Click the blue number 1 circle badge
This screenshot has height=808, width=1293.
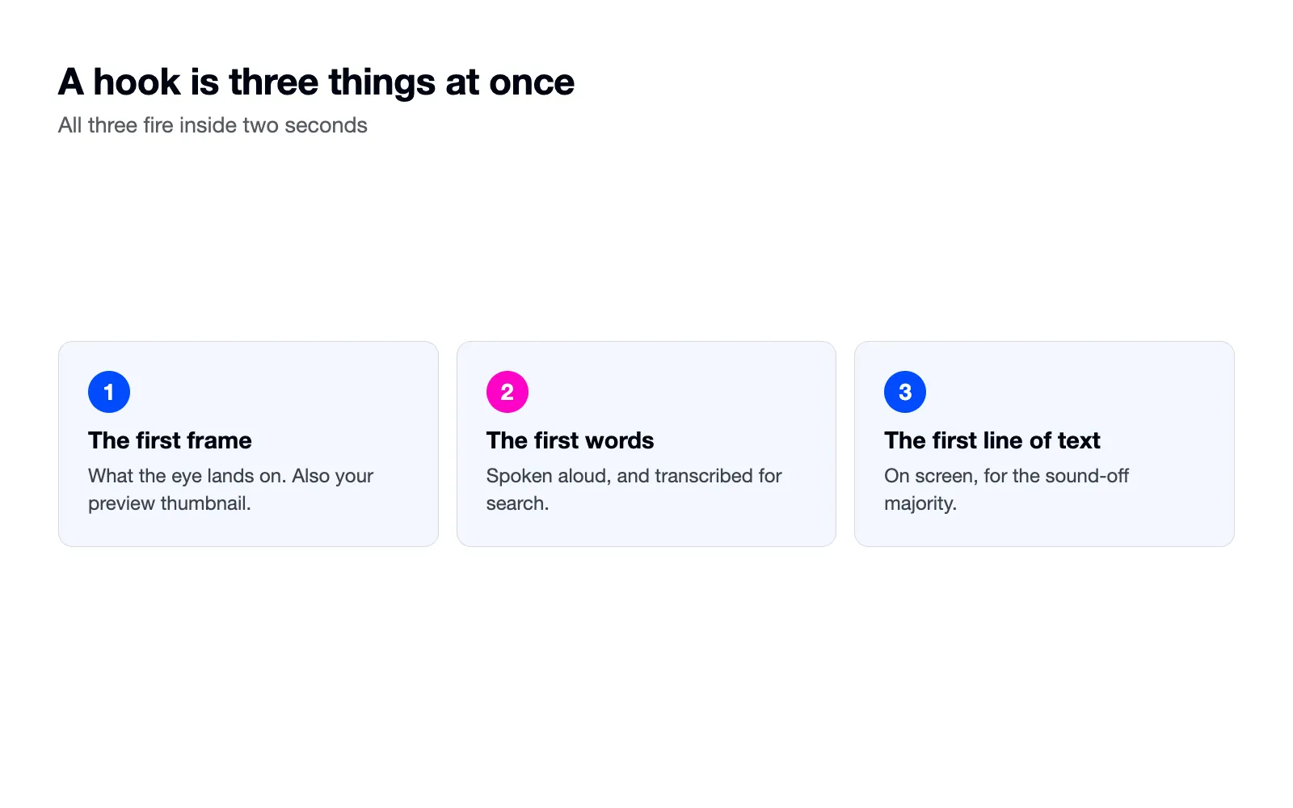click(x=109, y=392)
